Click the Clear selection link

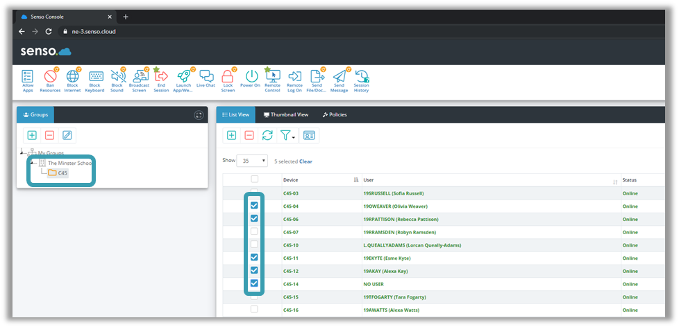click(305, 161)
